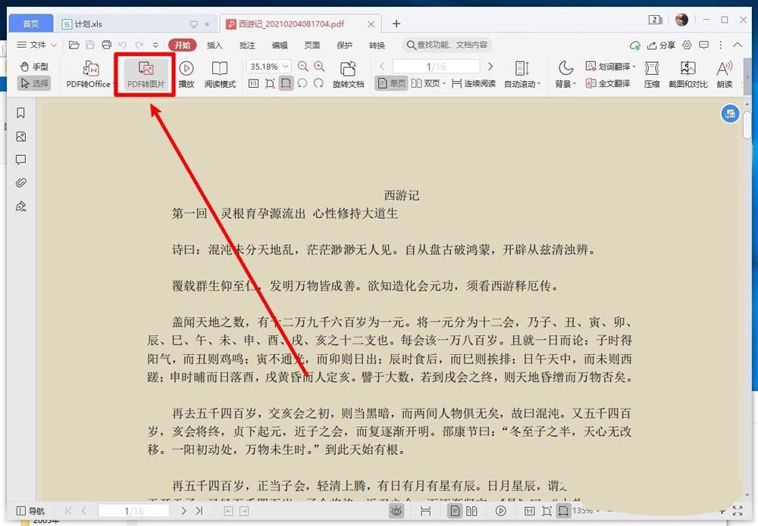Viewport: 758px width, 526px height.
Task: Switch to the 批注 ribbon tab
Action: [247, 45]
